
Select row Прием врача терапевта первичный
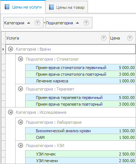81,98
